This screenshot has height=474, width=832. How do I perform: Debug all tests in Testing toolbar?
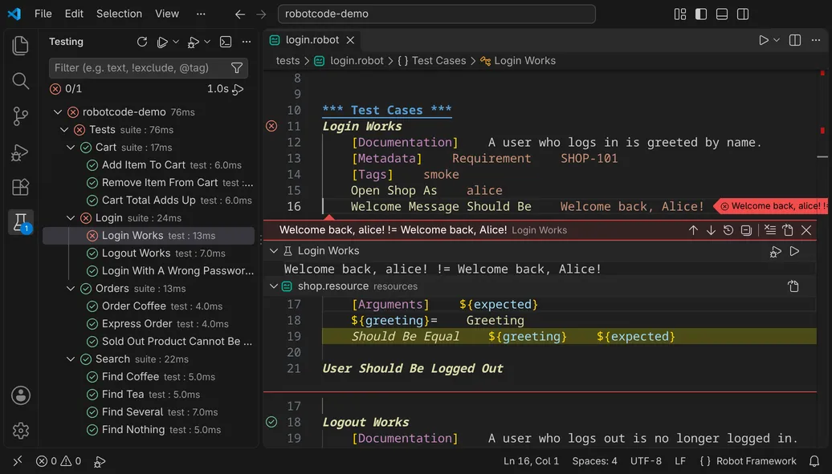(193, 42)
